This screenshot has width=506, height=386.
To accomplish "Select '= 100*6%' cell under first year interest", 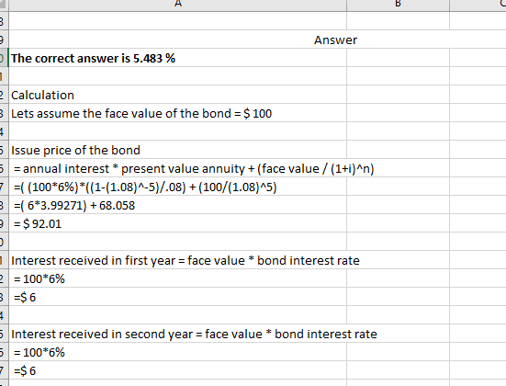I will 178,278.
